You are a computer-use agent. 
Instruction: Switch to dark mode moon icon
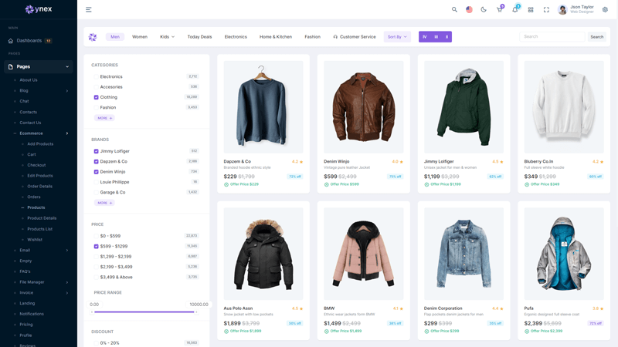[x=484, y=10]
